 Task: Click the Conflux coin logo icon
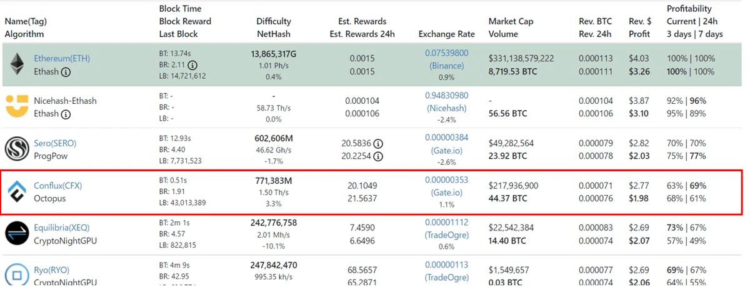coord(17,192)
